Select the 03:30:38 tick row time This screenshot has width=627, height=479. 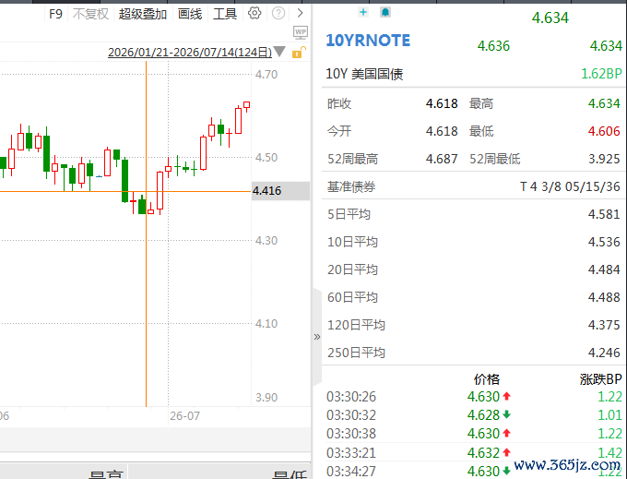coord(351,434)
